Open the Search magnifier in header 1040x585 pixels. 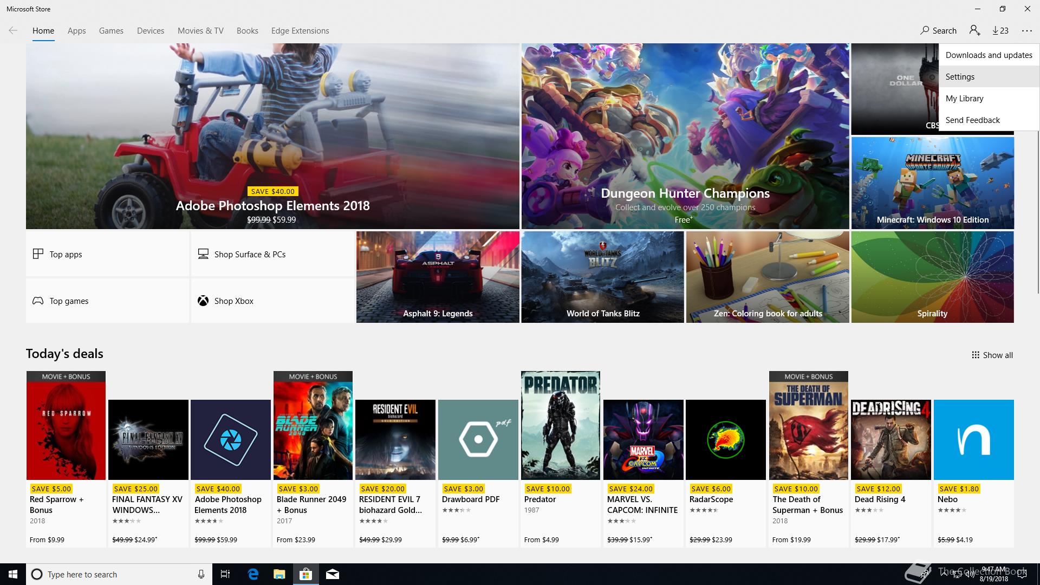[939, 30]
